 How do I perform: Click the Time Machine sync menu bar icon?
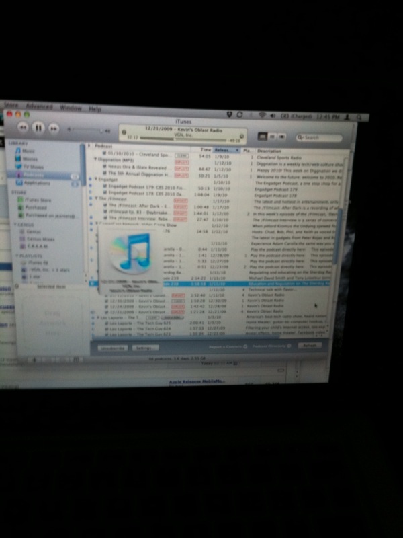click(x=240, y=114)
